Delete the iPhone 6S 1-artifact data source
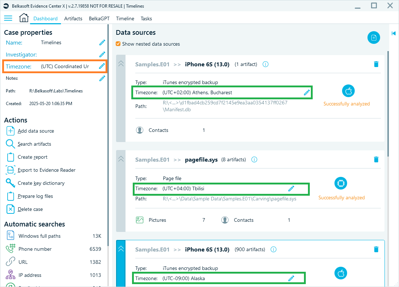 coord(376,64)
